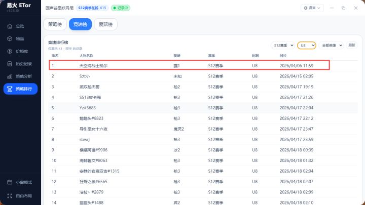Open the 物品 items page
The image size is (365, 205).
20,39
